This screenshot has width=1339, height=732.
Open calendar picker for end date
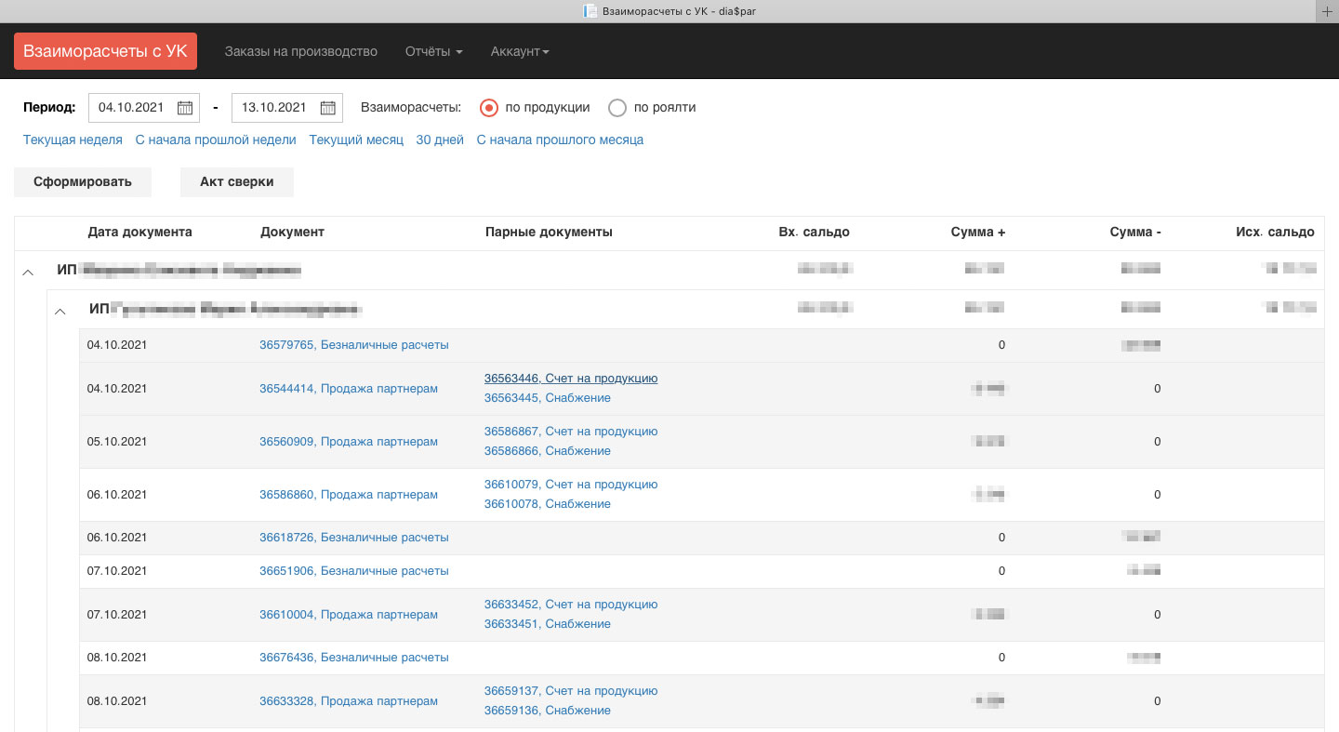[328, 108]
